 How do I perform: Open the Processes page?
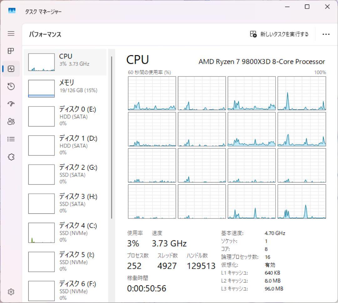pos(11,51)
